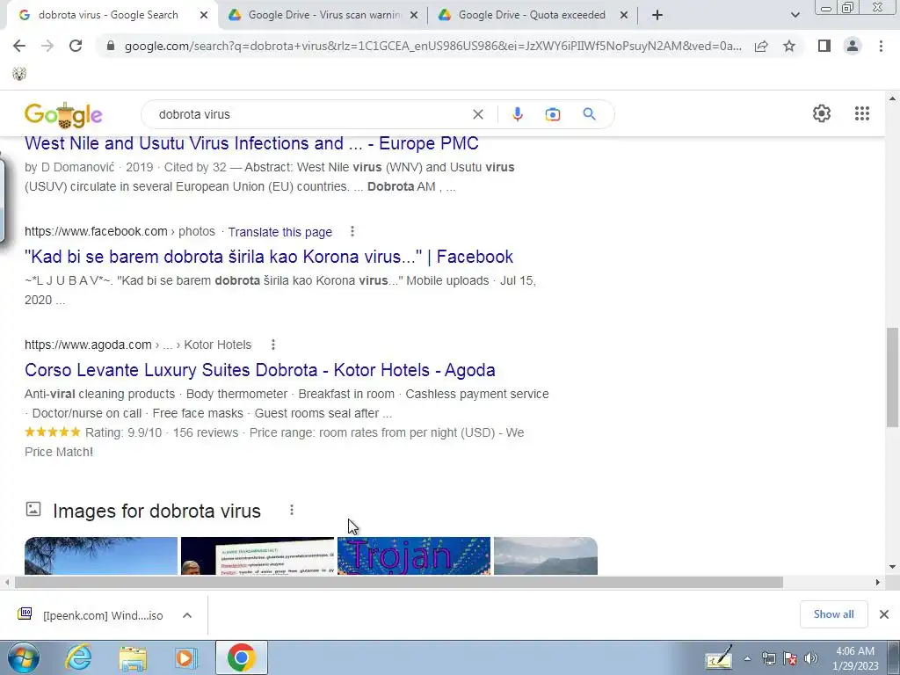Switch to the Google Drive Quota exceeded tab
Screen dimensions: 900x675
532,15
